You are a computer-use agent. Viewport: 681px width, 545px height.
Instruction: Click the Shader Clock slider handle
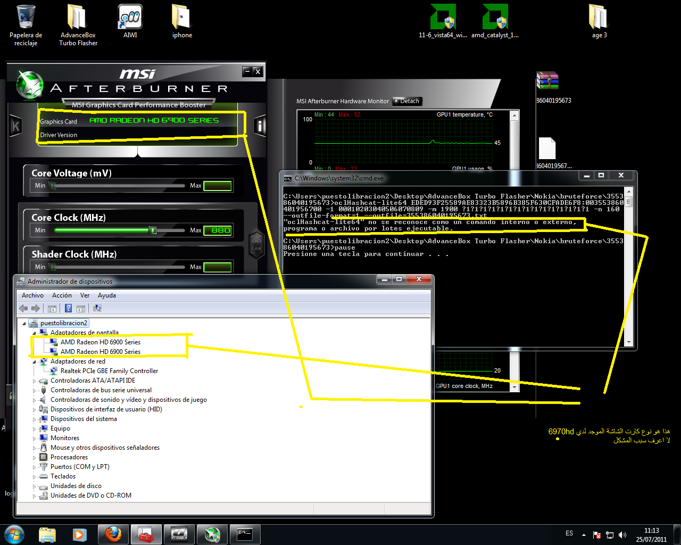pos(53,267)
